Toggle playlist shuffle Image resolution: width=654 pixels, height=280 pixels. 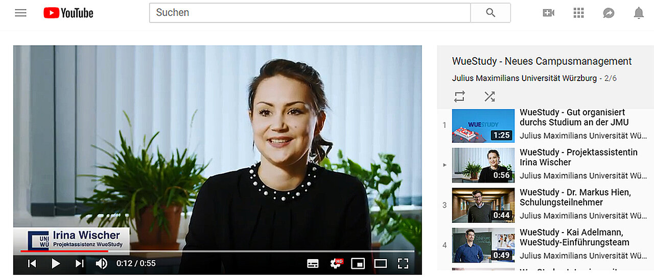489,96
